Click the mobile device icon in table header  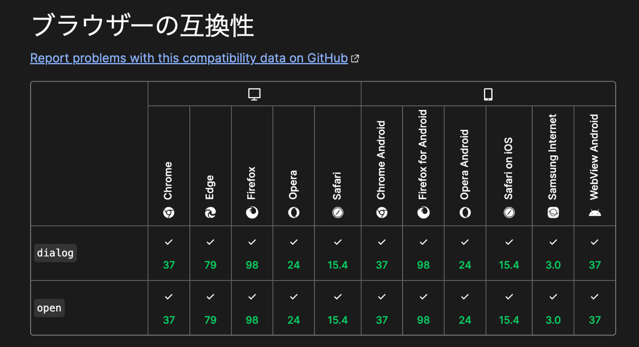(x=488, y=94)
